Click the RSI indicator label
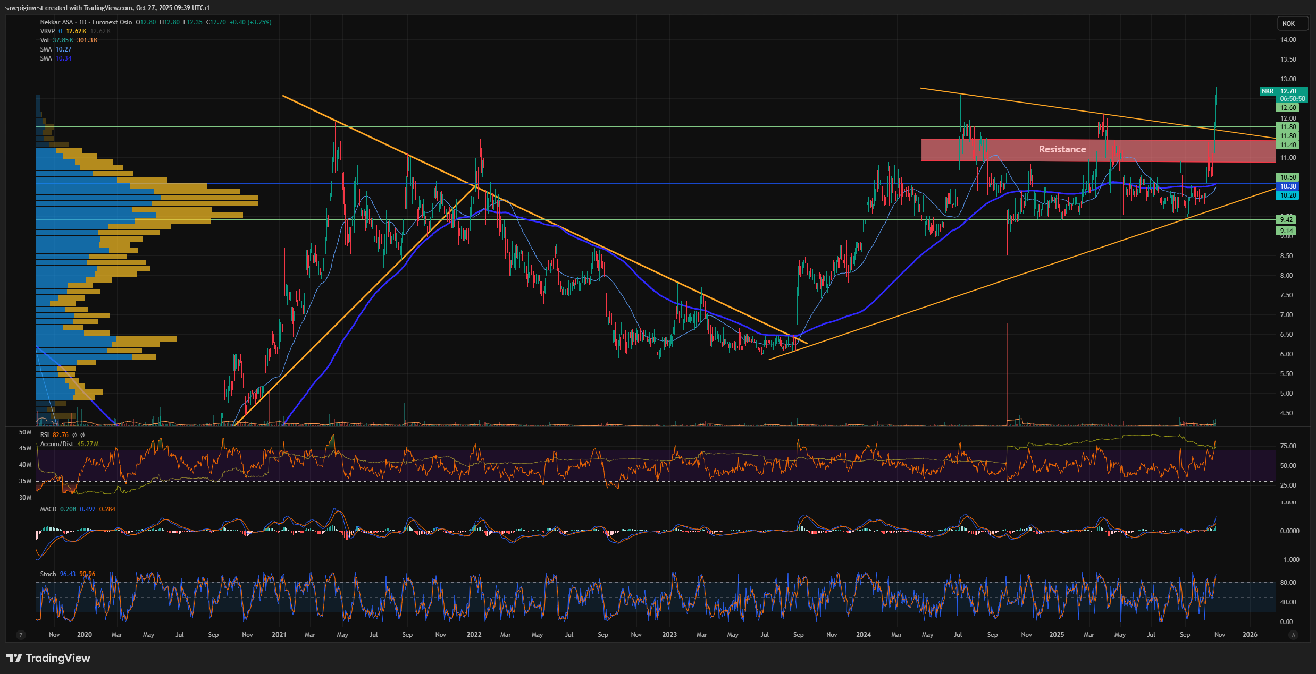This screenshot has width=1316, height=674. point(45,435)
